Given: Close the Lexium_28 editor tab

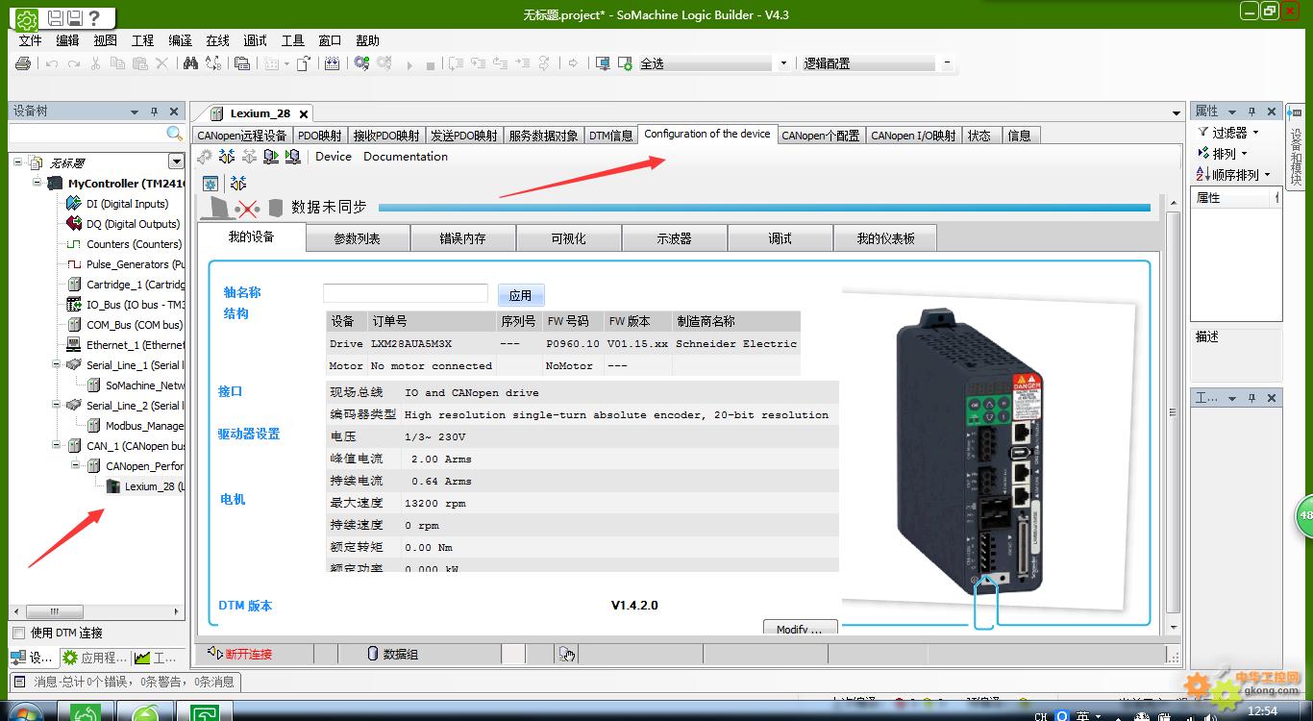Looking at the screenshot, I should pos(303,113).
